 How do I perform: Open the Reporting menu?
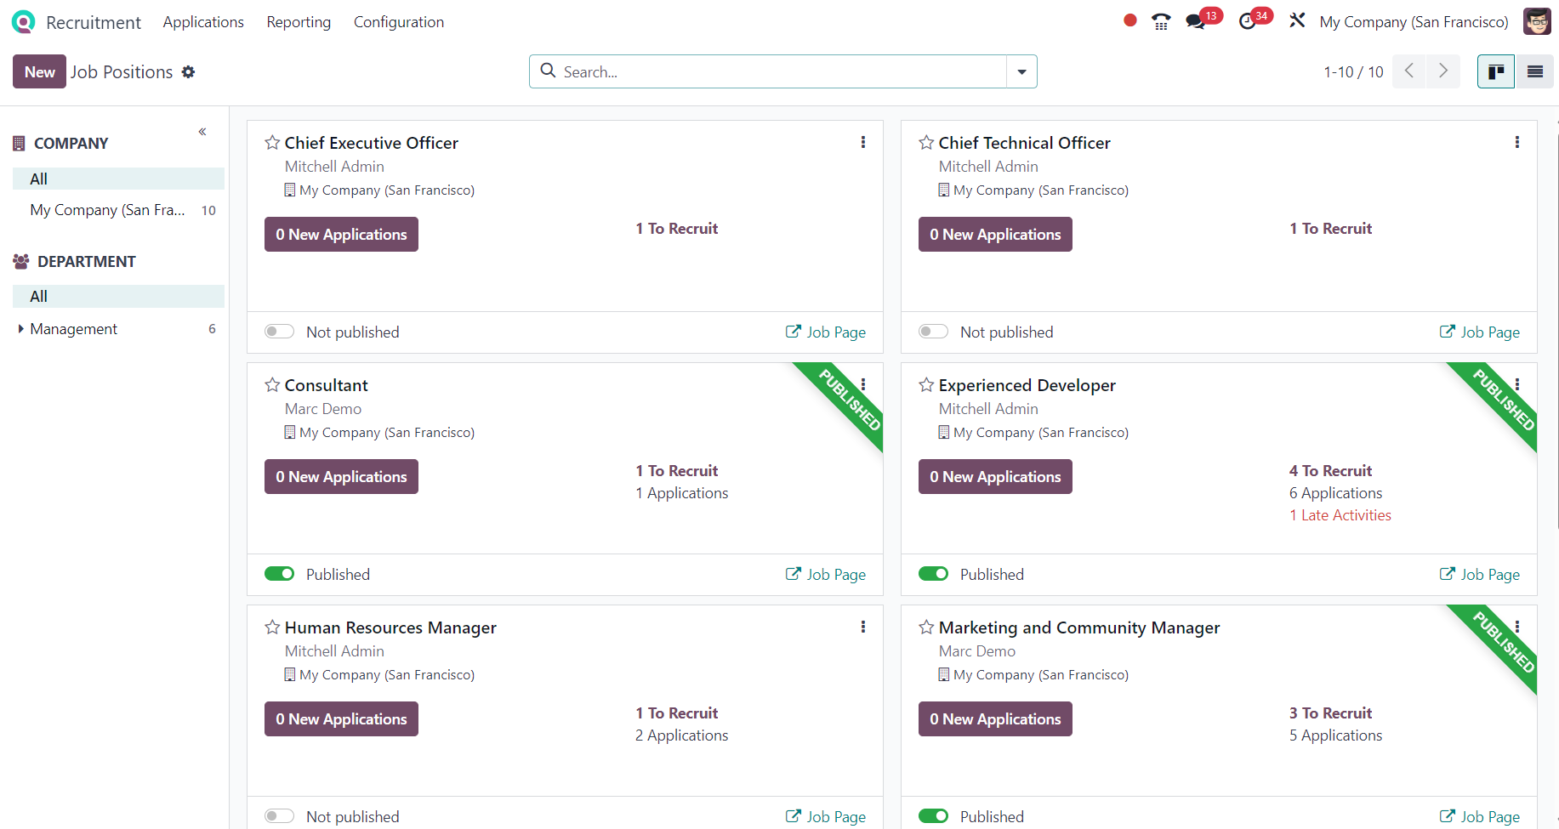pos(299,22)
